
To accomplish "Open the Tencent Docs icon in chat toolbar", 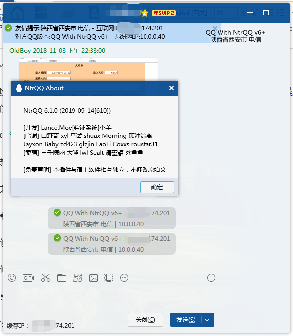I will click(x=78, y=278).
